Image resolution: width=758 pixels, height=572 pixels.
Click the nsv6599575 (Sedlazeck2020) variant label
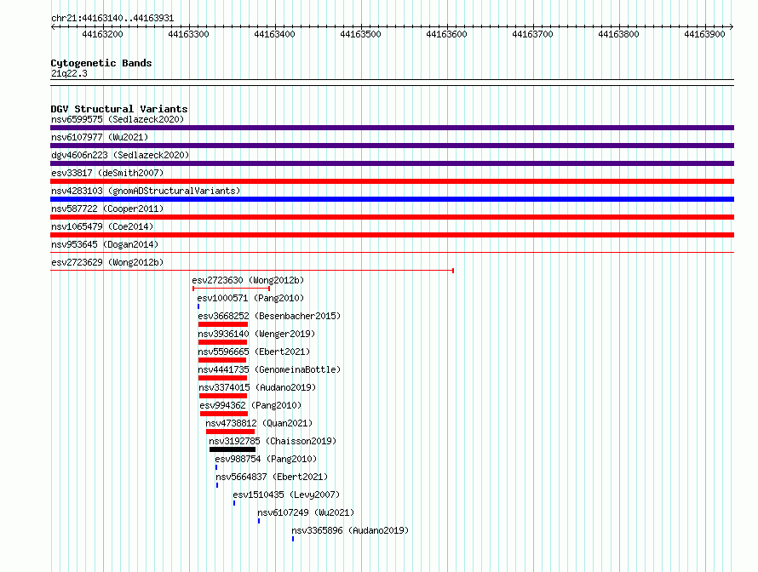tap(118, 119)
